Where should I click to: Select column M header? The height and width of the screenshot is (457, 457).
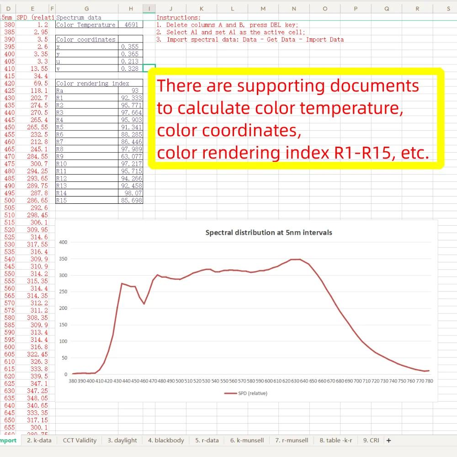tap(263, 8)
